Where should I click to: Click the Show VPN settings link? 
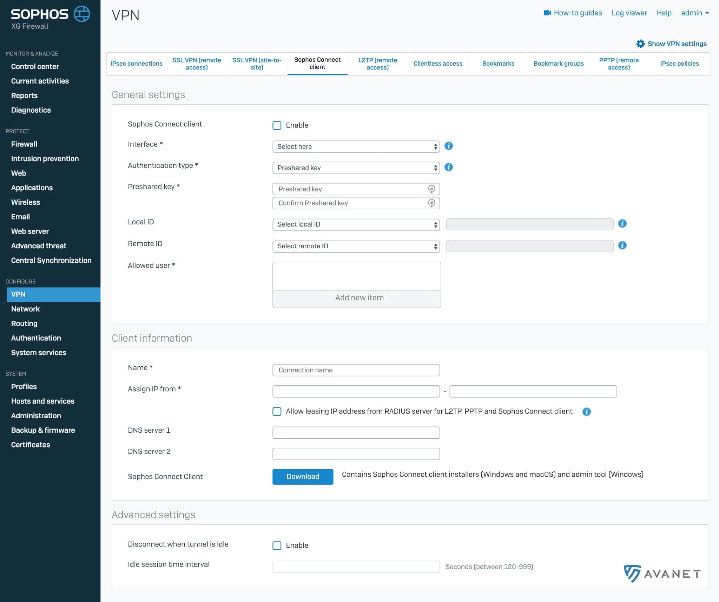(677, 44)
